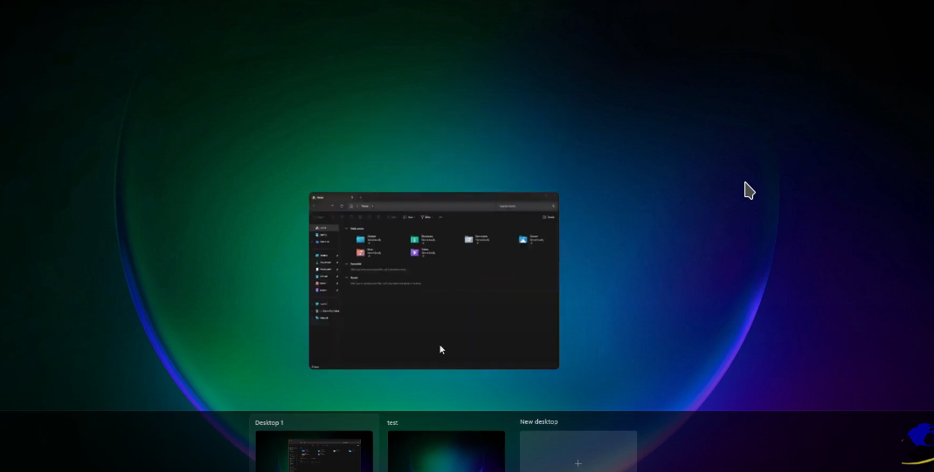Click the plus icon on New desktop
The width and height of the screenshot is (934, 472).
pyautogui.click(x=578, y=462)
